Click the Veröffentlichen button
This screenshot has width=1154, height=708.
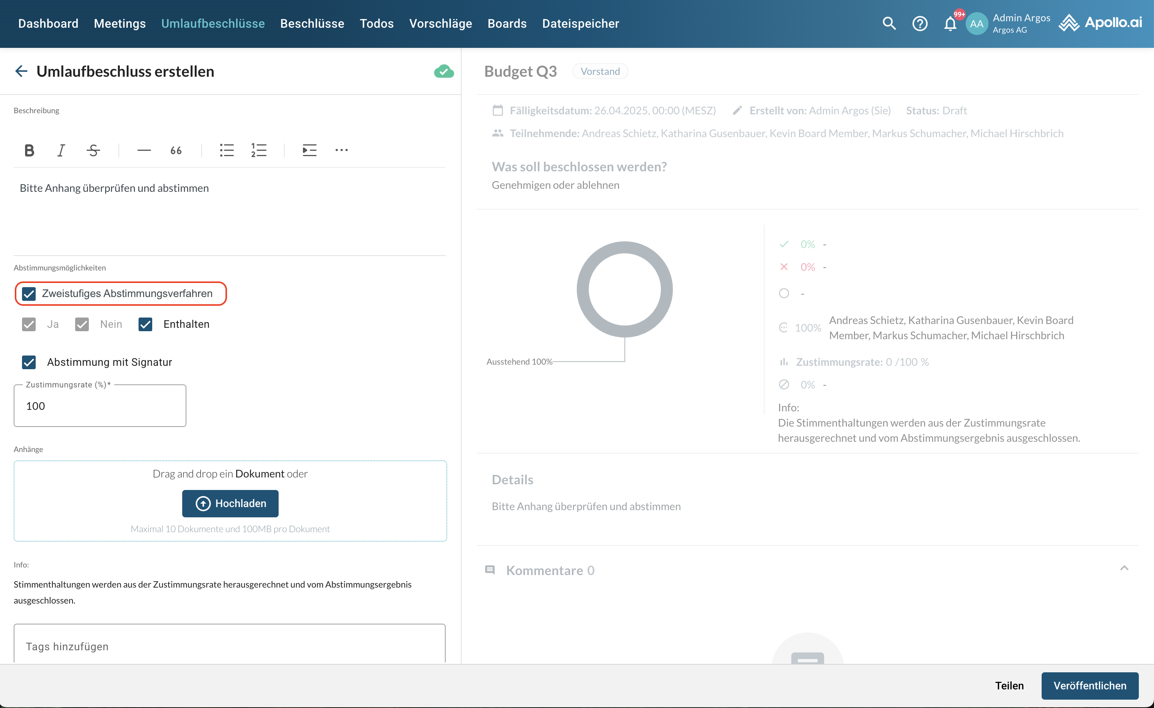[1089, 686]
